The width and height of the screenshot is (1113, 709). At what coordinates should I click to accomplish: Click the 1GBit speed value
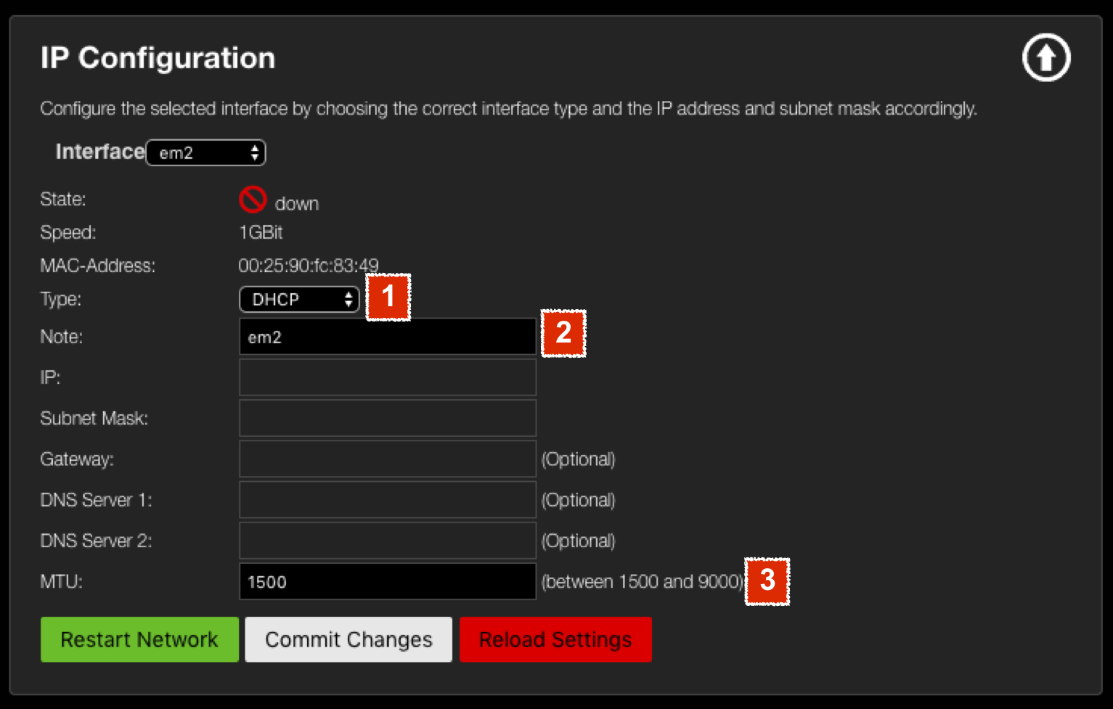[x=261, y=232]
